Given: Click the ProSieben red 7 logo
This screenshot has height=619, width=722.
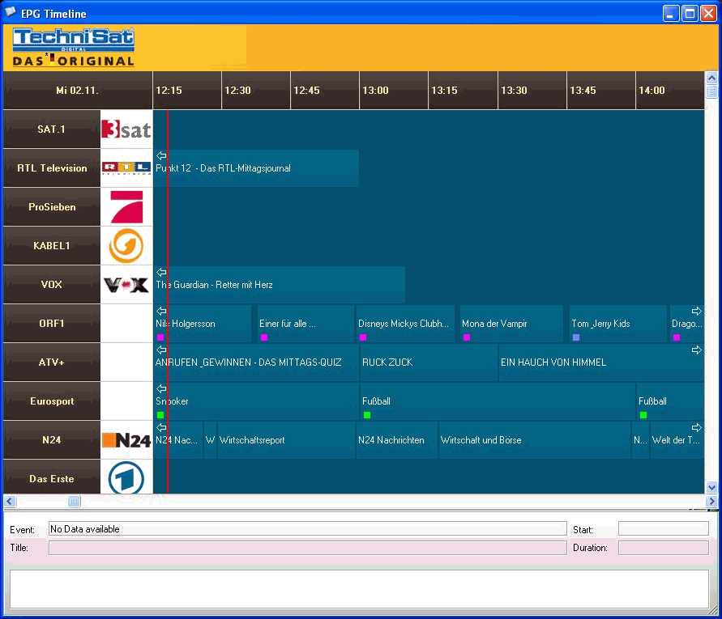Looking at the screenshot, I should [x=126, y=207].
